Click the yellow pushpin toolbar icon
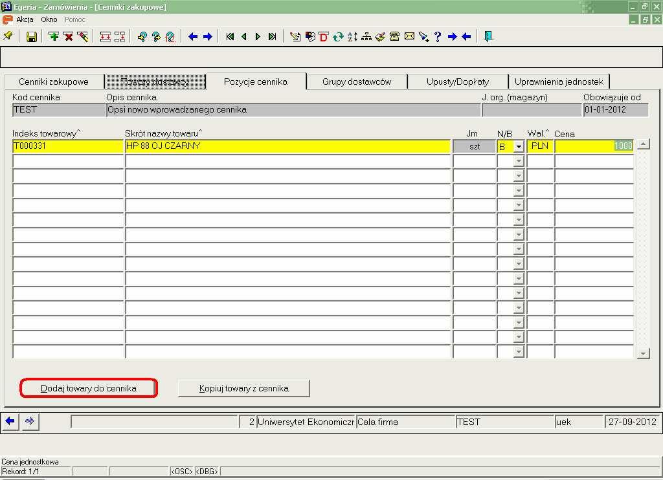Image resolution: width=663 pixels, height=480 pixels. (x=8, y=37)
